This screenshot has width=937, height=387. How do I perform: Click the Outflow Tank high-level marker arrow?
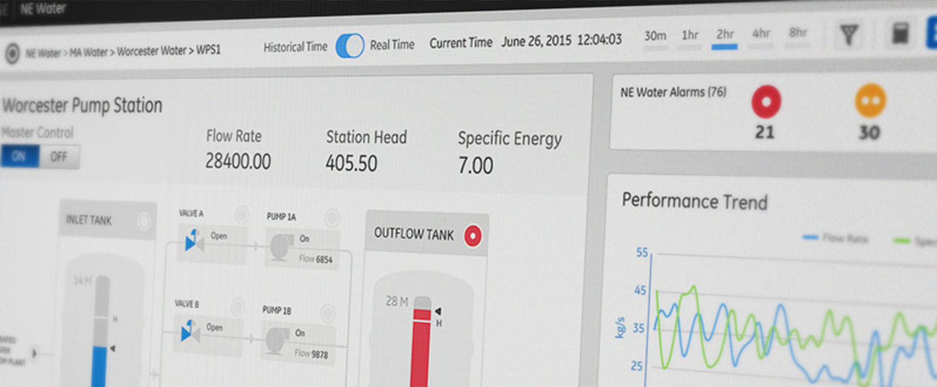point(437,311)
